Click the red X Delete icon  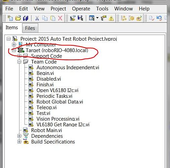pos(60,18)
